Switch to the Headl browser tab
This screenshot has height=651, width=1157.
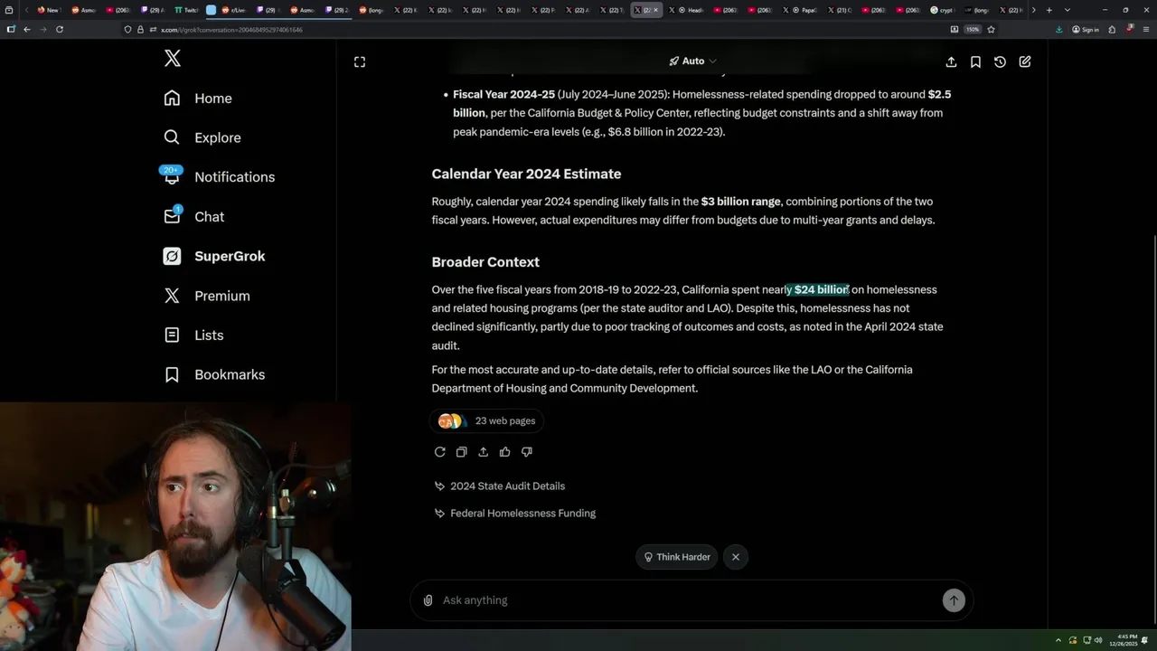click(x=686, y=10)
